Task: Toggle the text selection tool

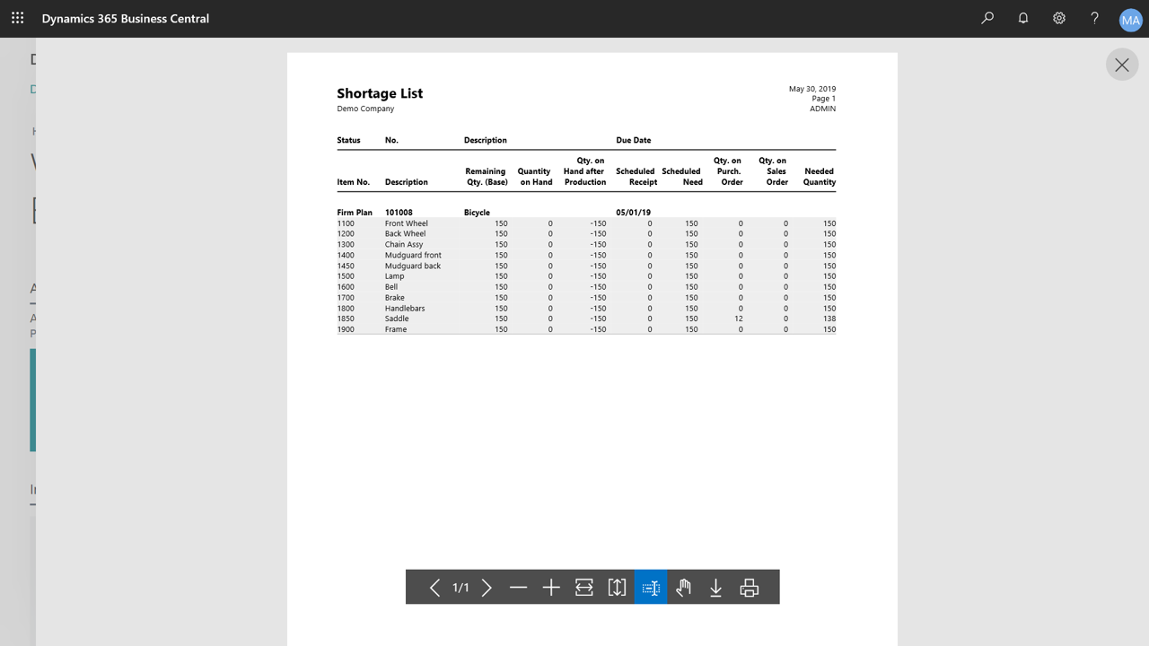Action: coord(651,588)
